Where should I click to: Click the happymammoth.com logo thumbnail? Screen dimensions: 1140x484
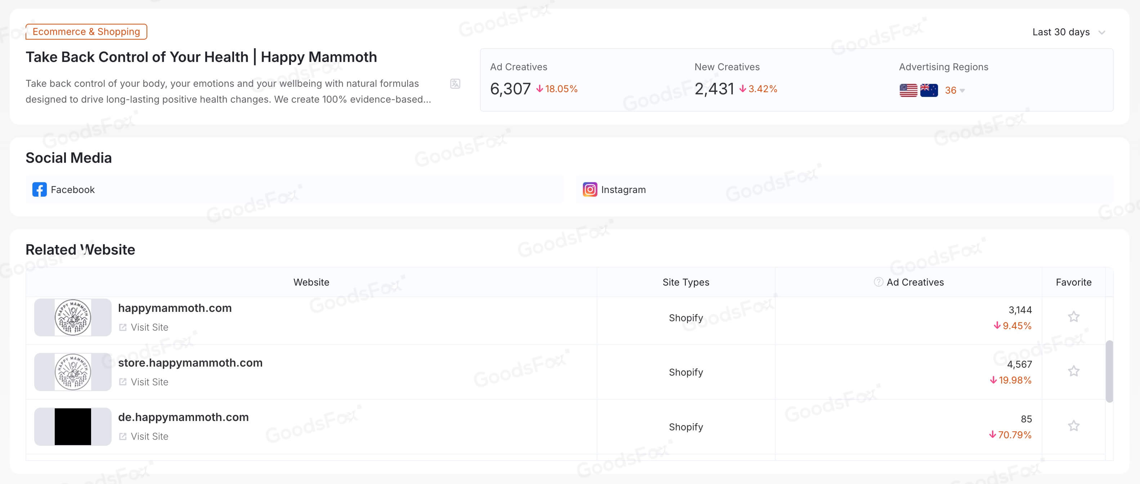coord(73,317)
